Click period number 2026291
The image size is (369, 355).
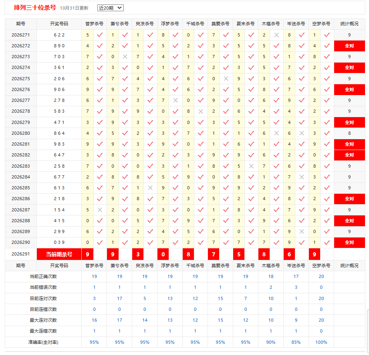21,254
